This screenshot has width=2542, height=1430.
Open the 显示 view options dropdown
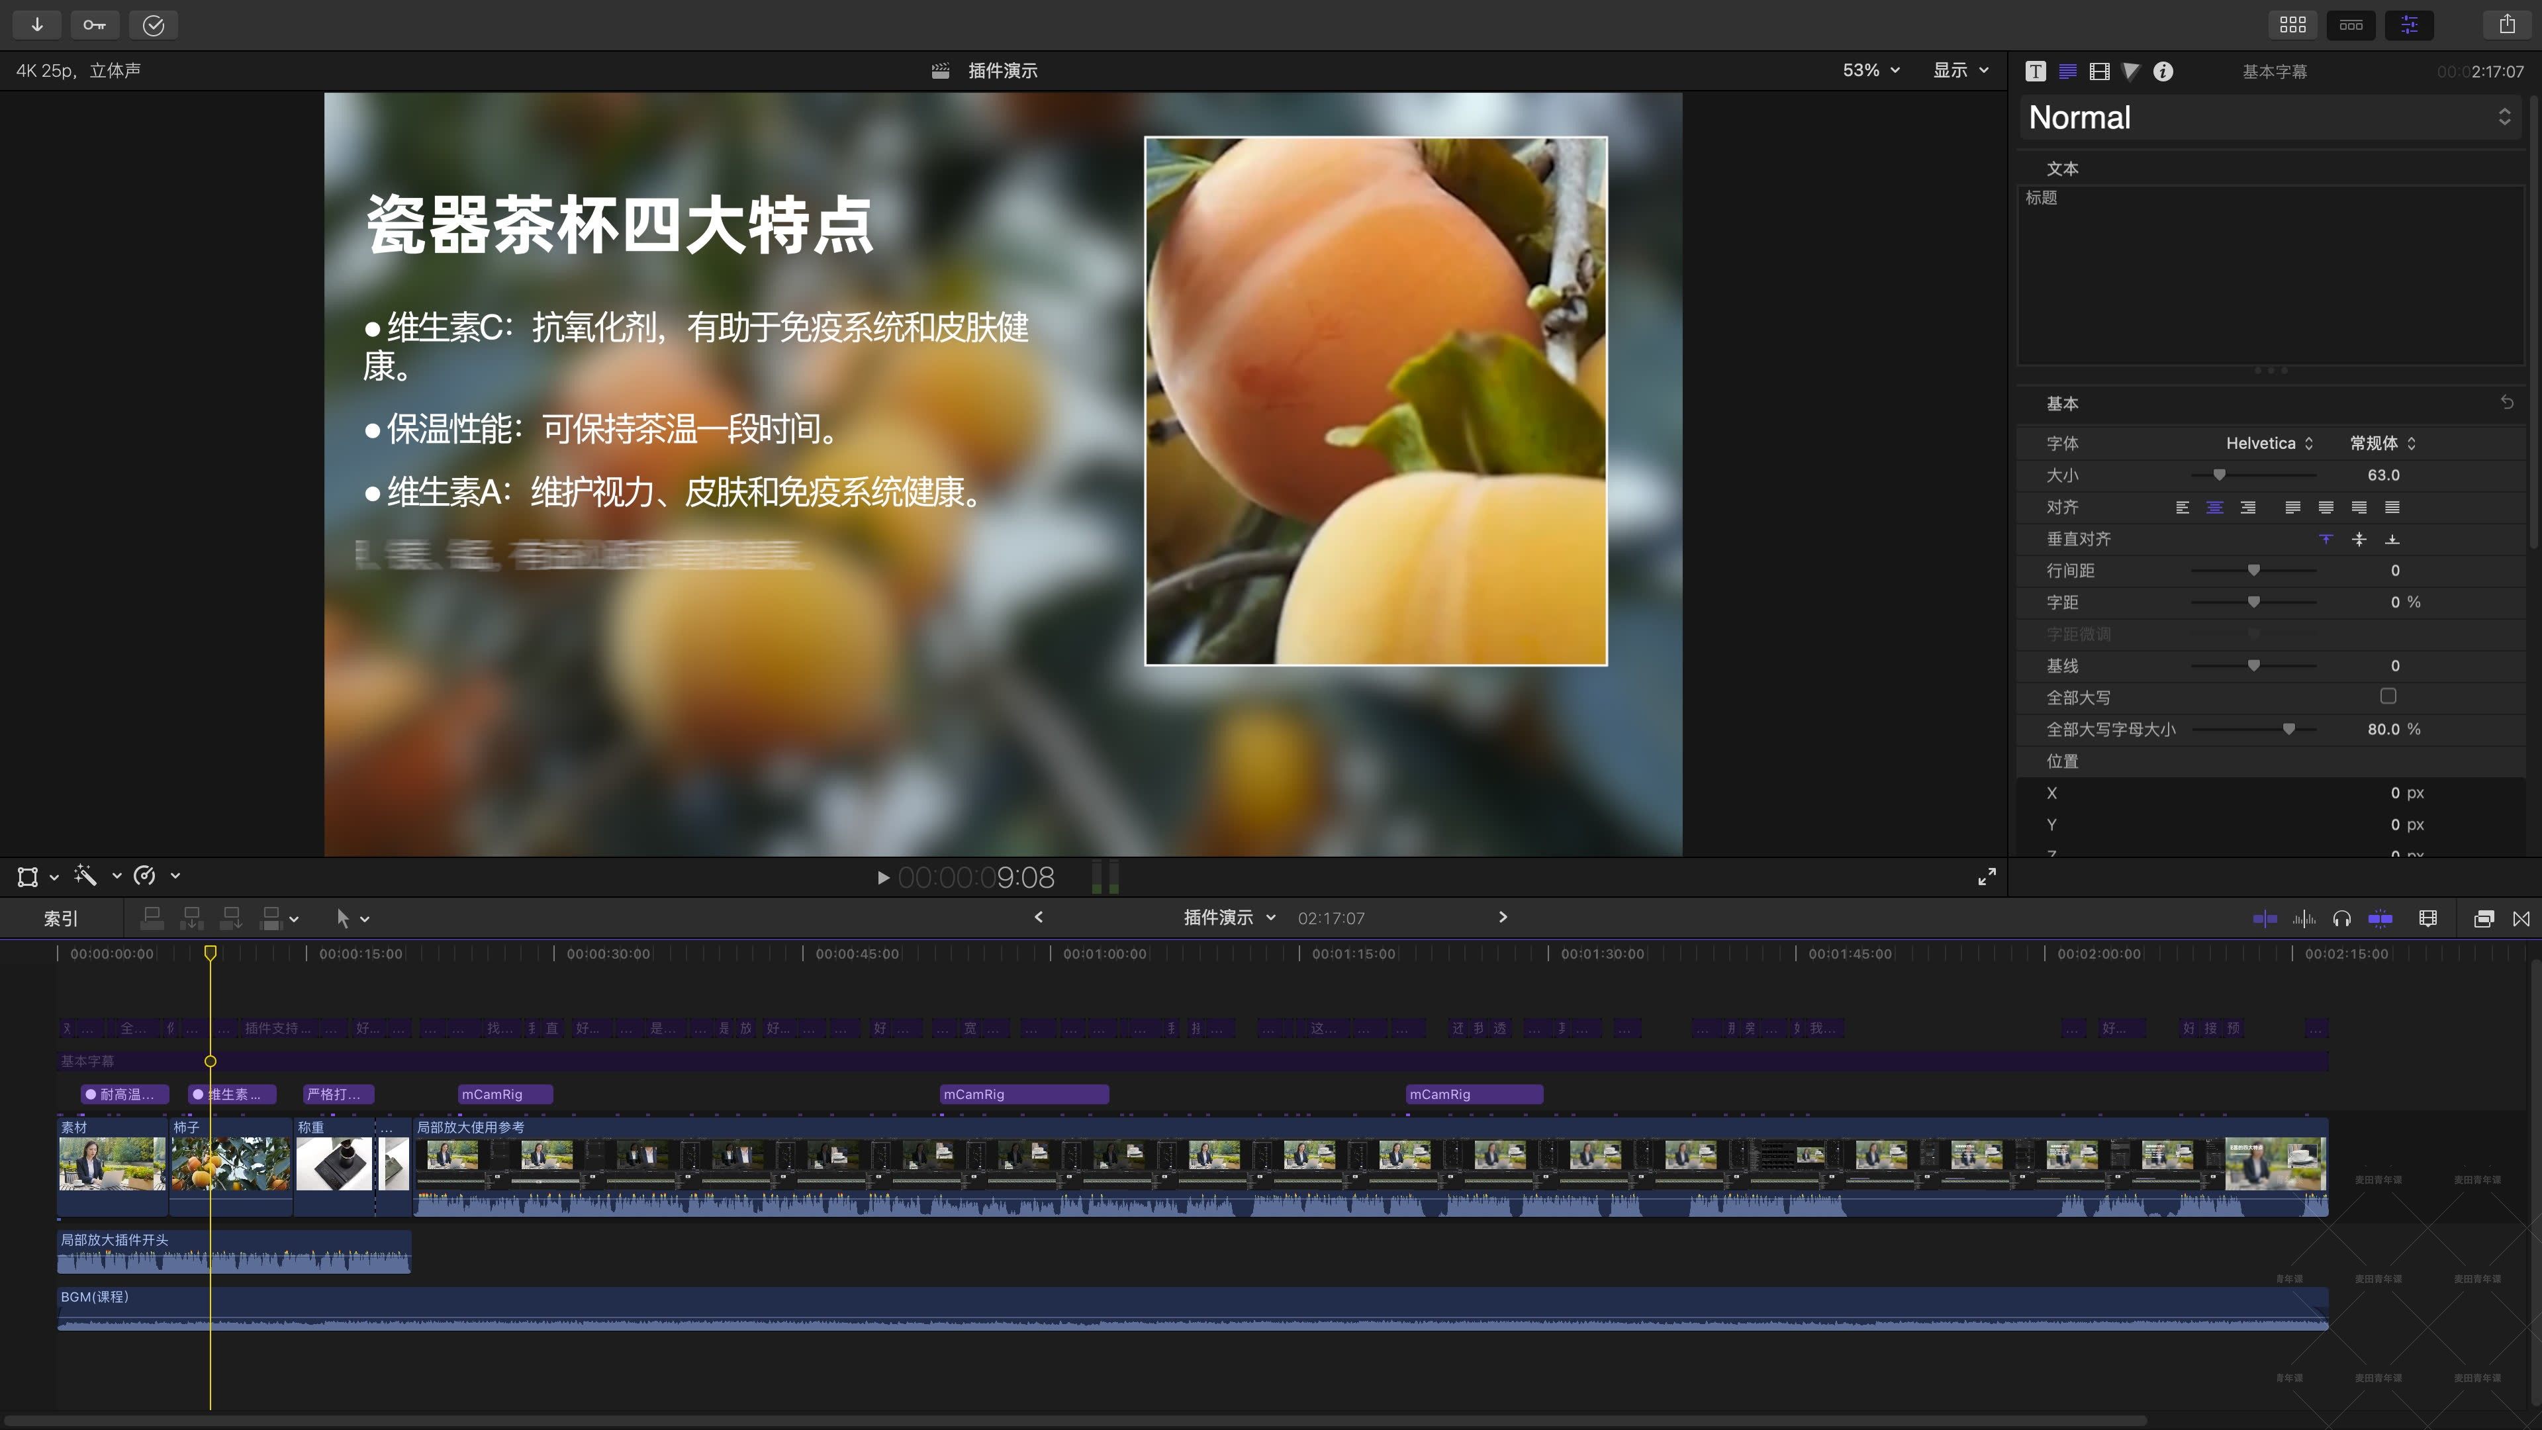click(x=1959, y=70)
